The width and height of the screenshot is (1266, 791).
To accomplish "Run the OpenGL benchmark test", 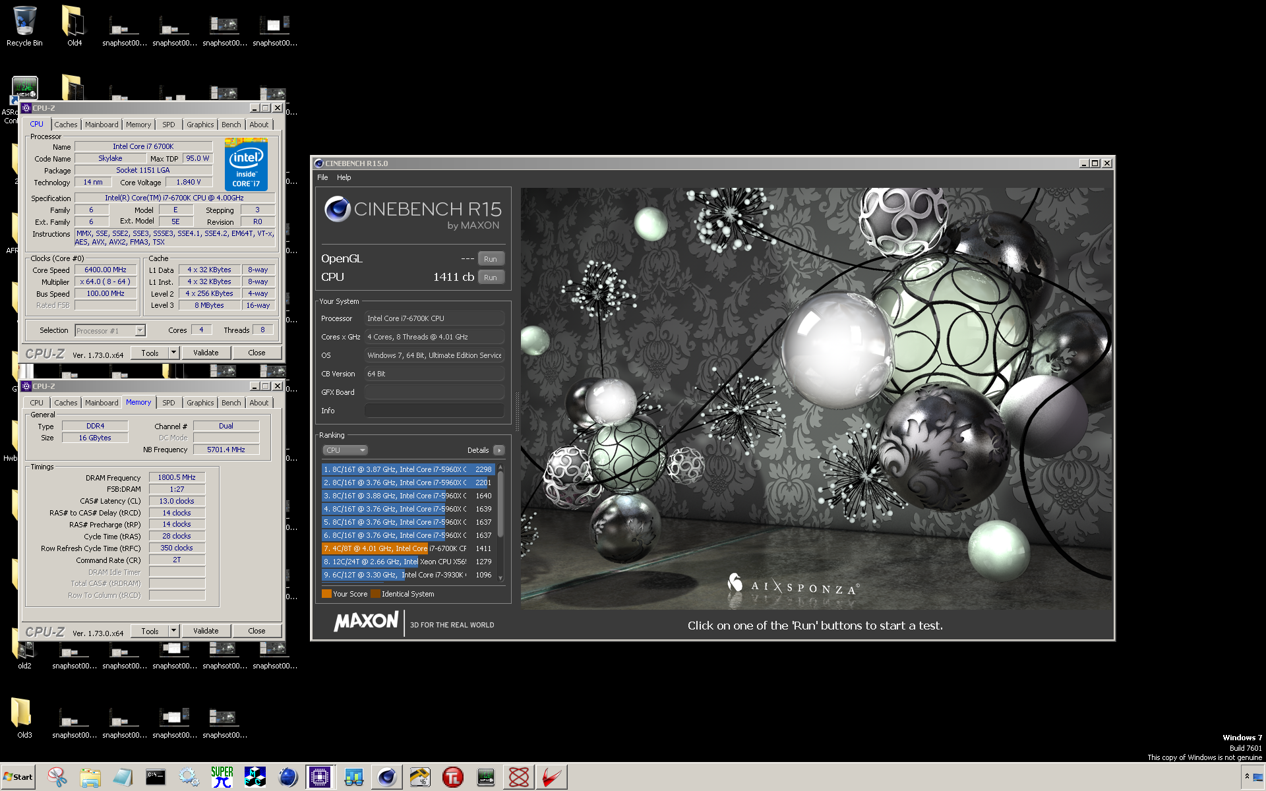I will click(491, 259).
